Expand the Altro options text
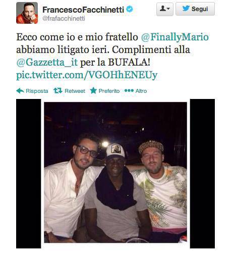The width and height of the screenshot is (233, 256). (x=141, y=91)
